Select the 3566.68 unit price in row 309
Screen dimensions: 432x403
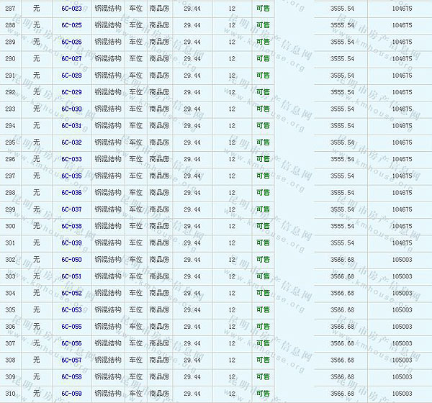pyautogui.click(x=342, y=376)
